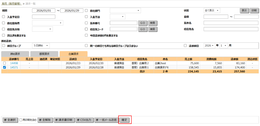260x126 pixels.
Task: Click the CSV出力 export button
Action: pos(84,120)
